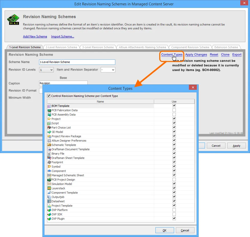The image size is (250, 237).
Task: Click the PCB Assembly Data icon
Action: [49, 115]
